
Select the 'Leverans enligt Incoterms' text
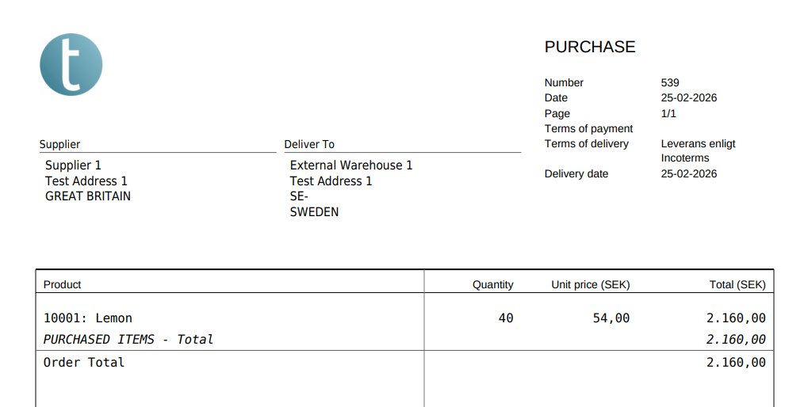pos(698,150)
